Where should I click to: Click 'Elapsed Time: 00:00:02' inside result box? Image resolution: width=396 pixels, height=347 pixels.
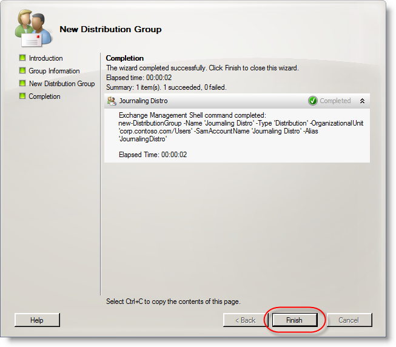click(153, 155)
